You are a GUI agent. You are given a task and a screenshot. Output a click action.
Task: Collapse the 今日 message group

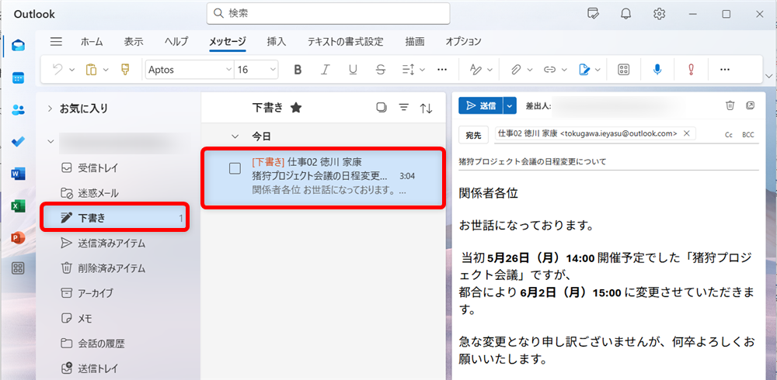click(x=235, y=136)
